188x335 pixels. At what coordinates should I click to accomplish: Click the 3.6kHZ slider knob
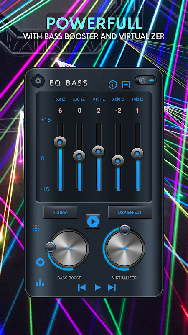pyautogui.click(x=118, y=161)
